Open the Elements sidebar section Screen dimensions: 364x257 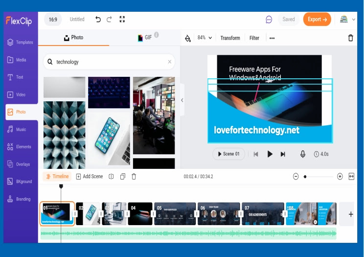(19, 147)
